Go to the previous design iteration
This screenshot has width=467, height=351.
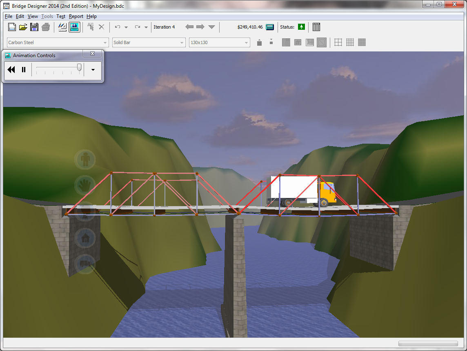pyautogui.click(x=189, y=27)
